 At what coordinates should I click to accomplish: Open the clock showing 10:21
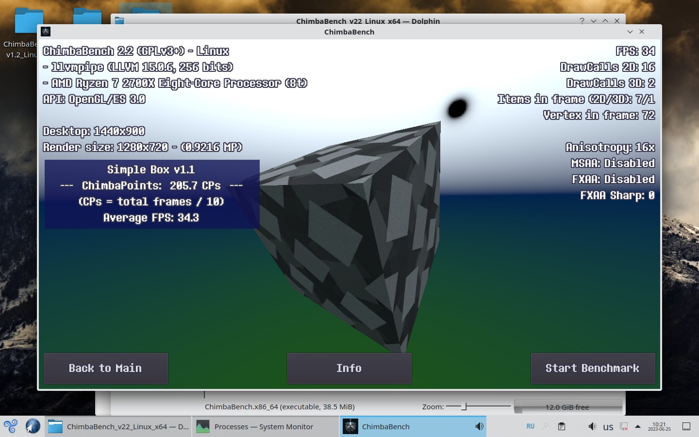point(659,426)
